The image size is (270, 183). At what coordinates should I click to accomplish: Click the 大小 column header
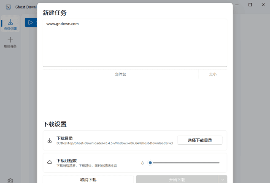[213, 74]
